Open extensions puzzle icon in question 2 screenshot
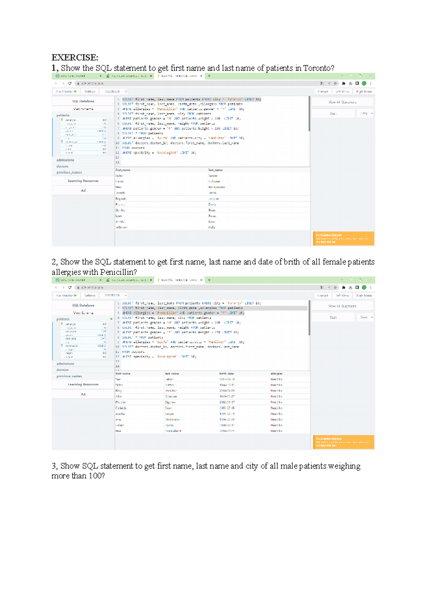427x604 pixels. (343, 287)
